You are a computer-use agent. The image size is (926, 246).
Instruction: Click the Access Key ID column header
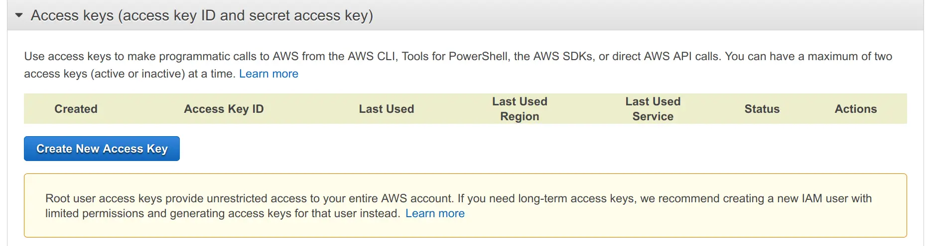tap(224, 109)
